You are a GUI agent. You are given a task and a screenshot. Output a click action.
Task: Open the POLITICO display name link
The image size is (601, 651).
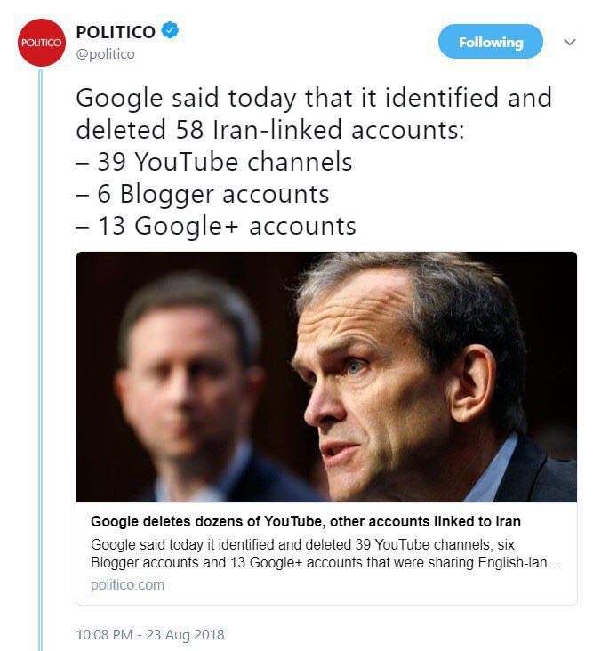coord(116,32)
